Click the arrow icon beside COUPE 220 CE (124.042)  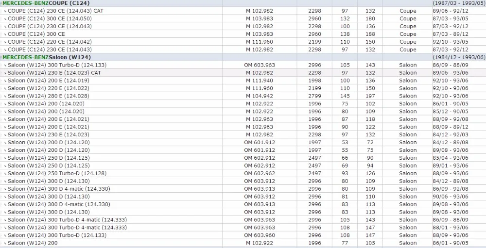coord(5,42)
